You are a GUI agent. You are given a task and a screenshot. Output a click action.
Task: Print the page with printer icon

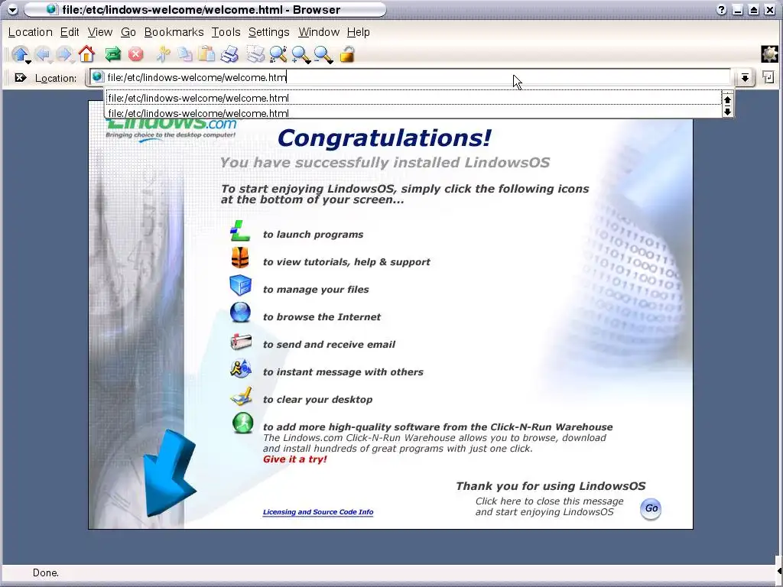[x=229, y=54]
